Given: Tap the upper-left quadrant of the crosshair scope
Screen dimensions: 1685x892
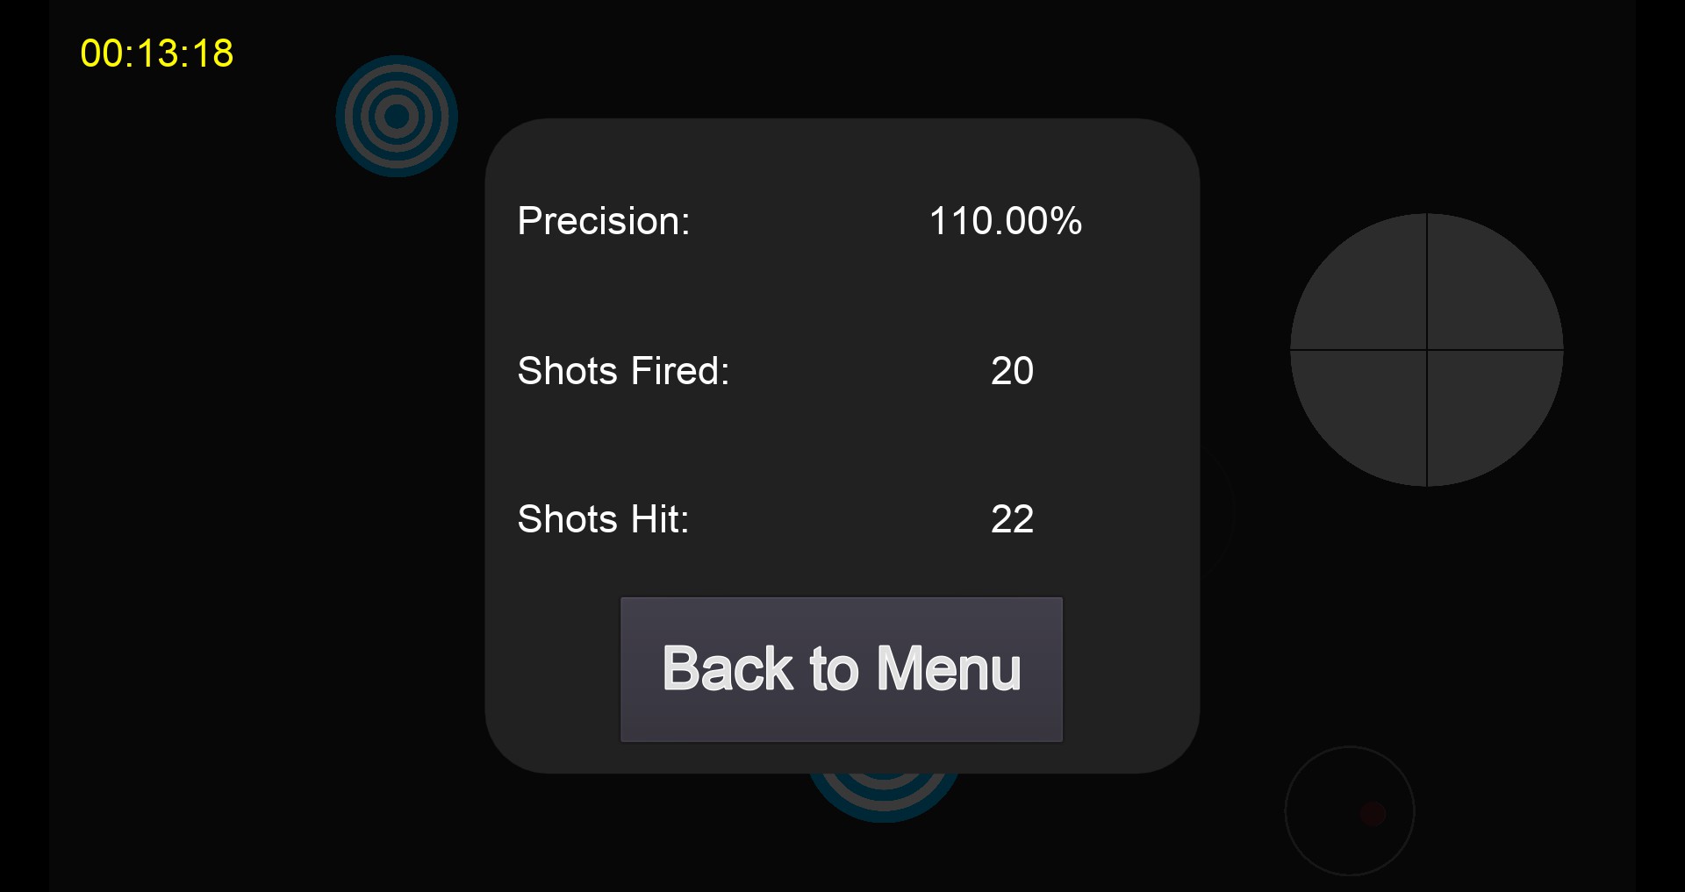Looking at the screenshot, I should coord(1367,291).
